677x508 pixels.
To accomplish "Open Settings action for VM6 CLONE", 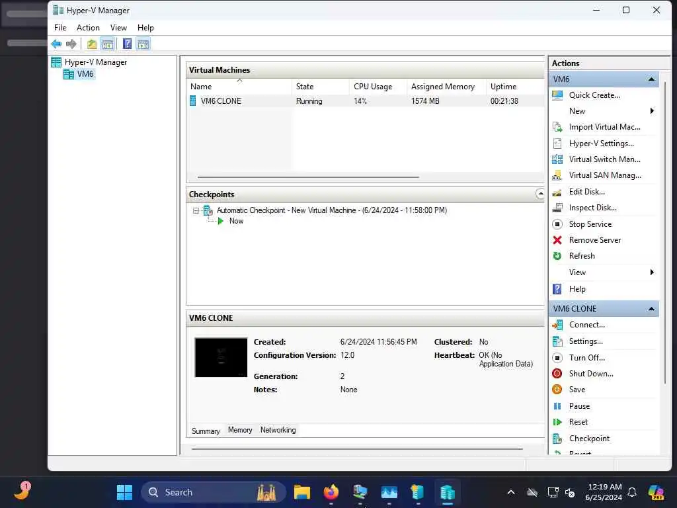I will (586, 341).
